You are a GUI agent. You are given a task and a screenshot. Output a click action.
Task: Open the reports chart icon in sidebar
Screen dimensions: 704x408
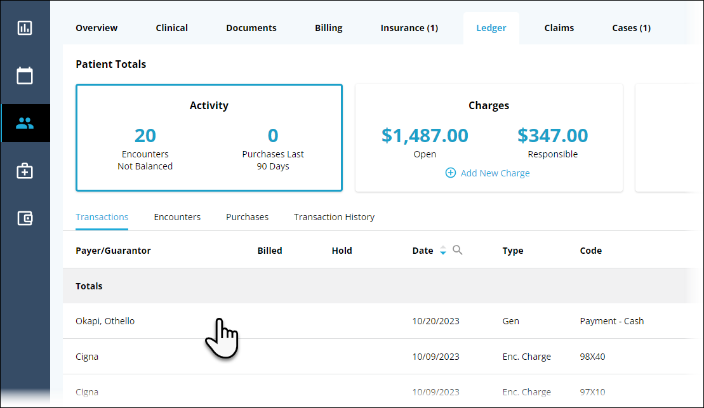pos(25,28)
